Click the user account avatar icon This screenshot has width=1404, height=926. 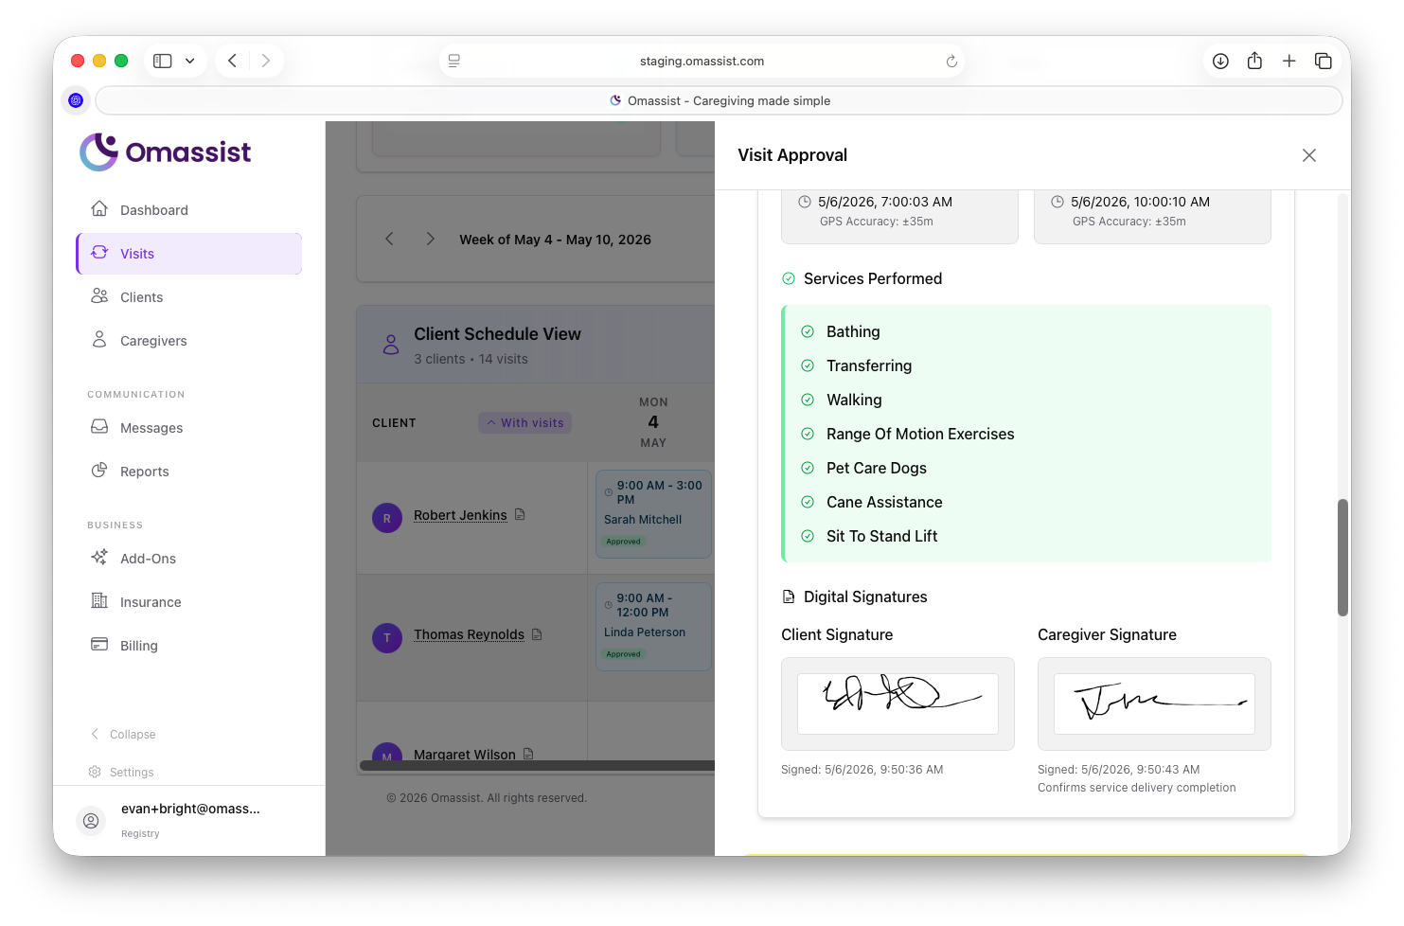pos(91,821)
